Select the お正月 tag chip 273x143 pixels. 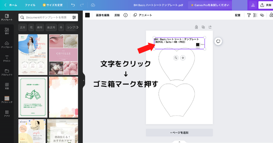(x=51, y=27)
